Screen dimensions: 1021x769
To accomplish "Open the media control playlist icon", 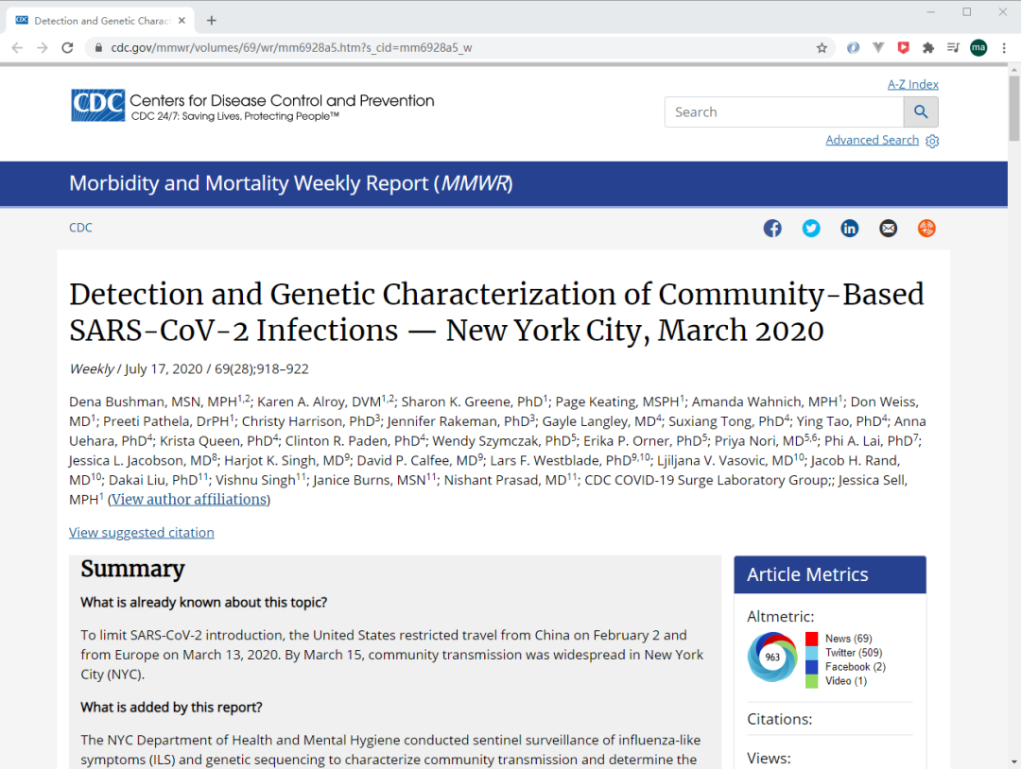I will [953, 47].
